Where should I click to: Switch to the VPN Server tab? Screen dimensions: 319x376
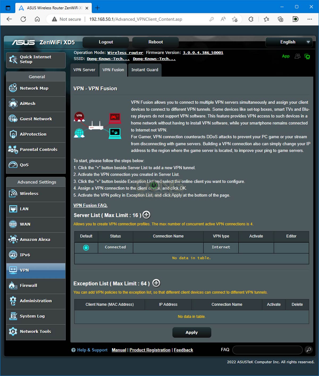[84, 70]
